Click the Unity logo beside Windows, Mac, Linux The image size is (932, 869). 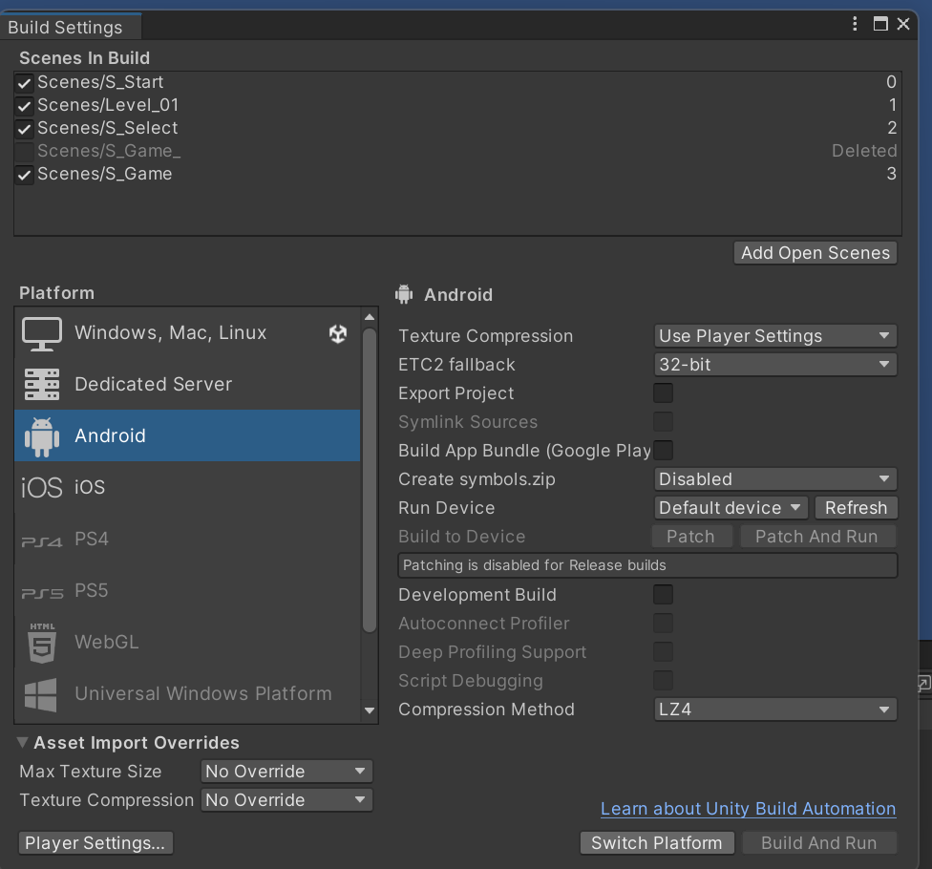pyautogui.click(x=338, y=333)
